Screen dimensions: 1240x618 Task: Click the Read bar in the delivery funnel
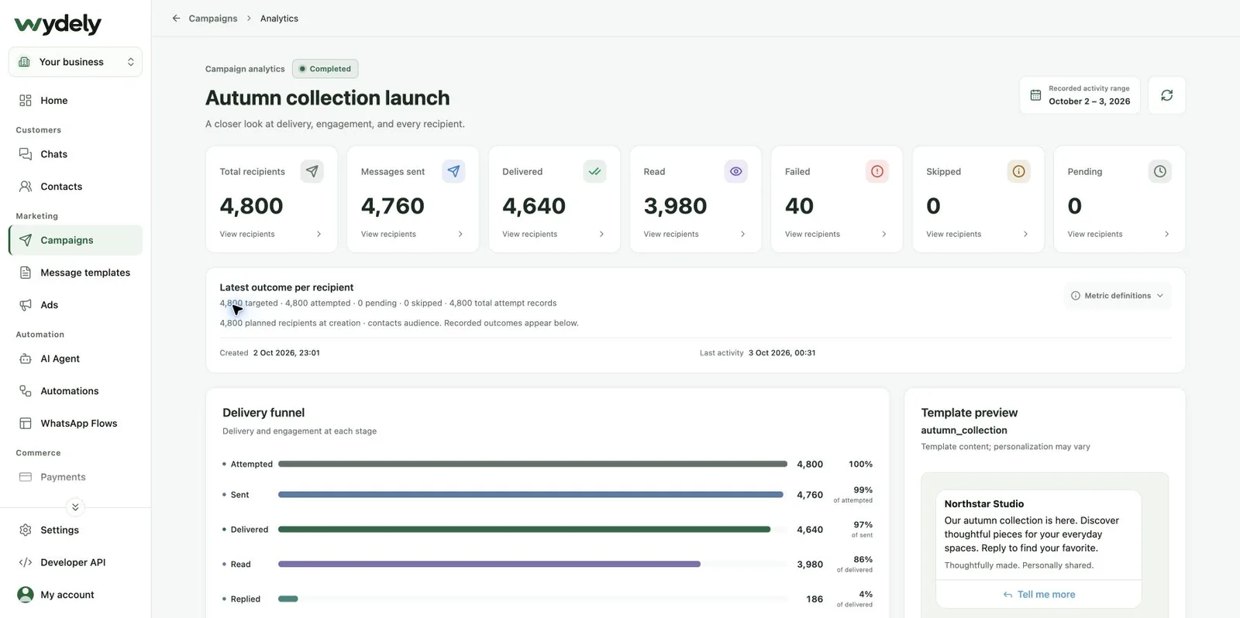(x=489, y=565)
